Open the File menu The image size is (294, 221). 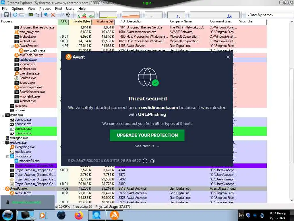pos(5,9)
